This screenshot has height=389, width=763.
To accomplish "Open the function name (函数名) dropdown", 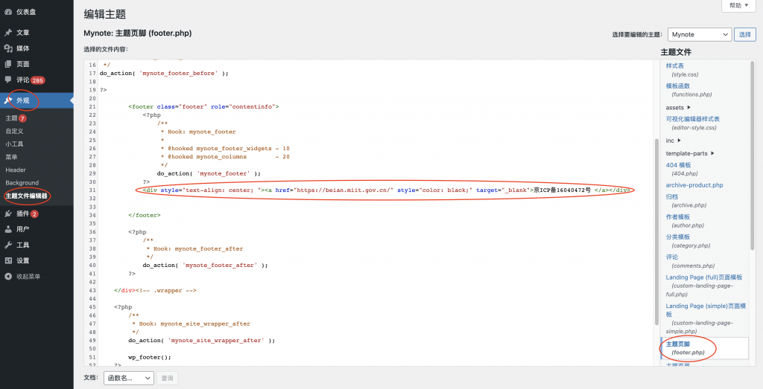I will (128, 378).
